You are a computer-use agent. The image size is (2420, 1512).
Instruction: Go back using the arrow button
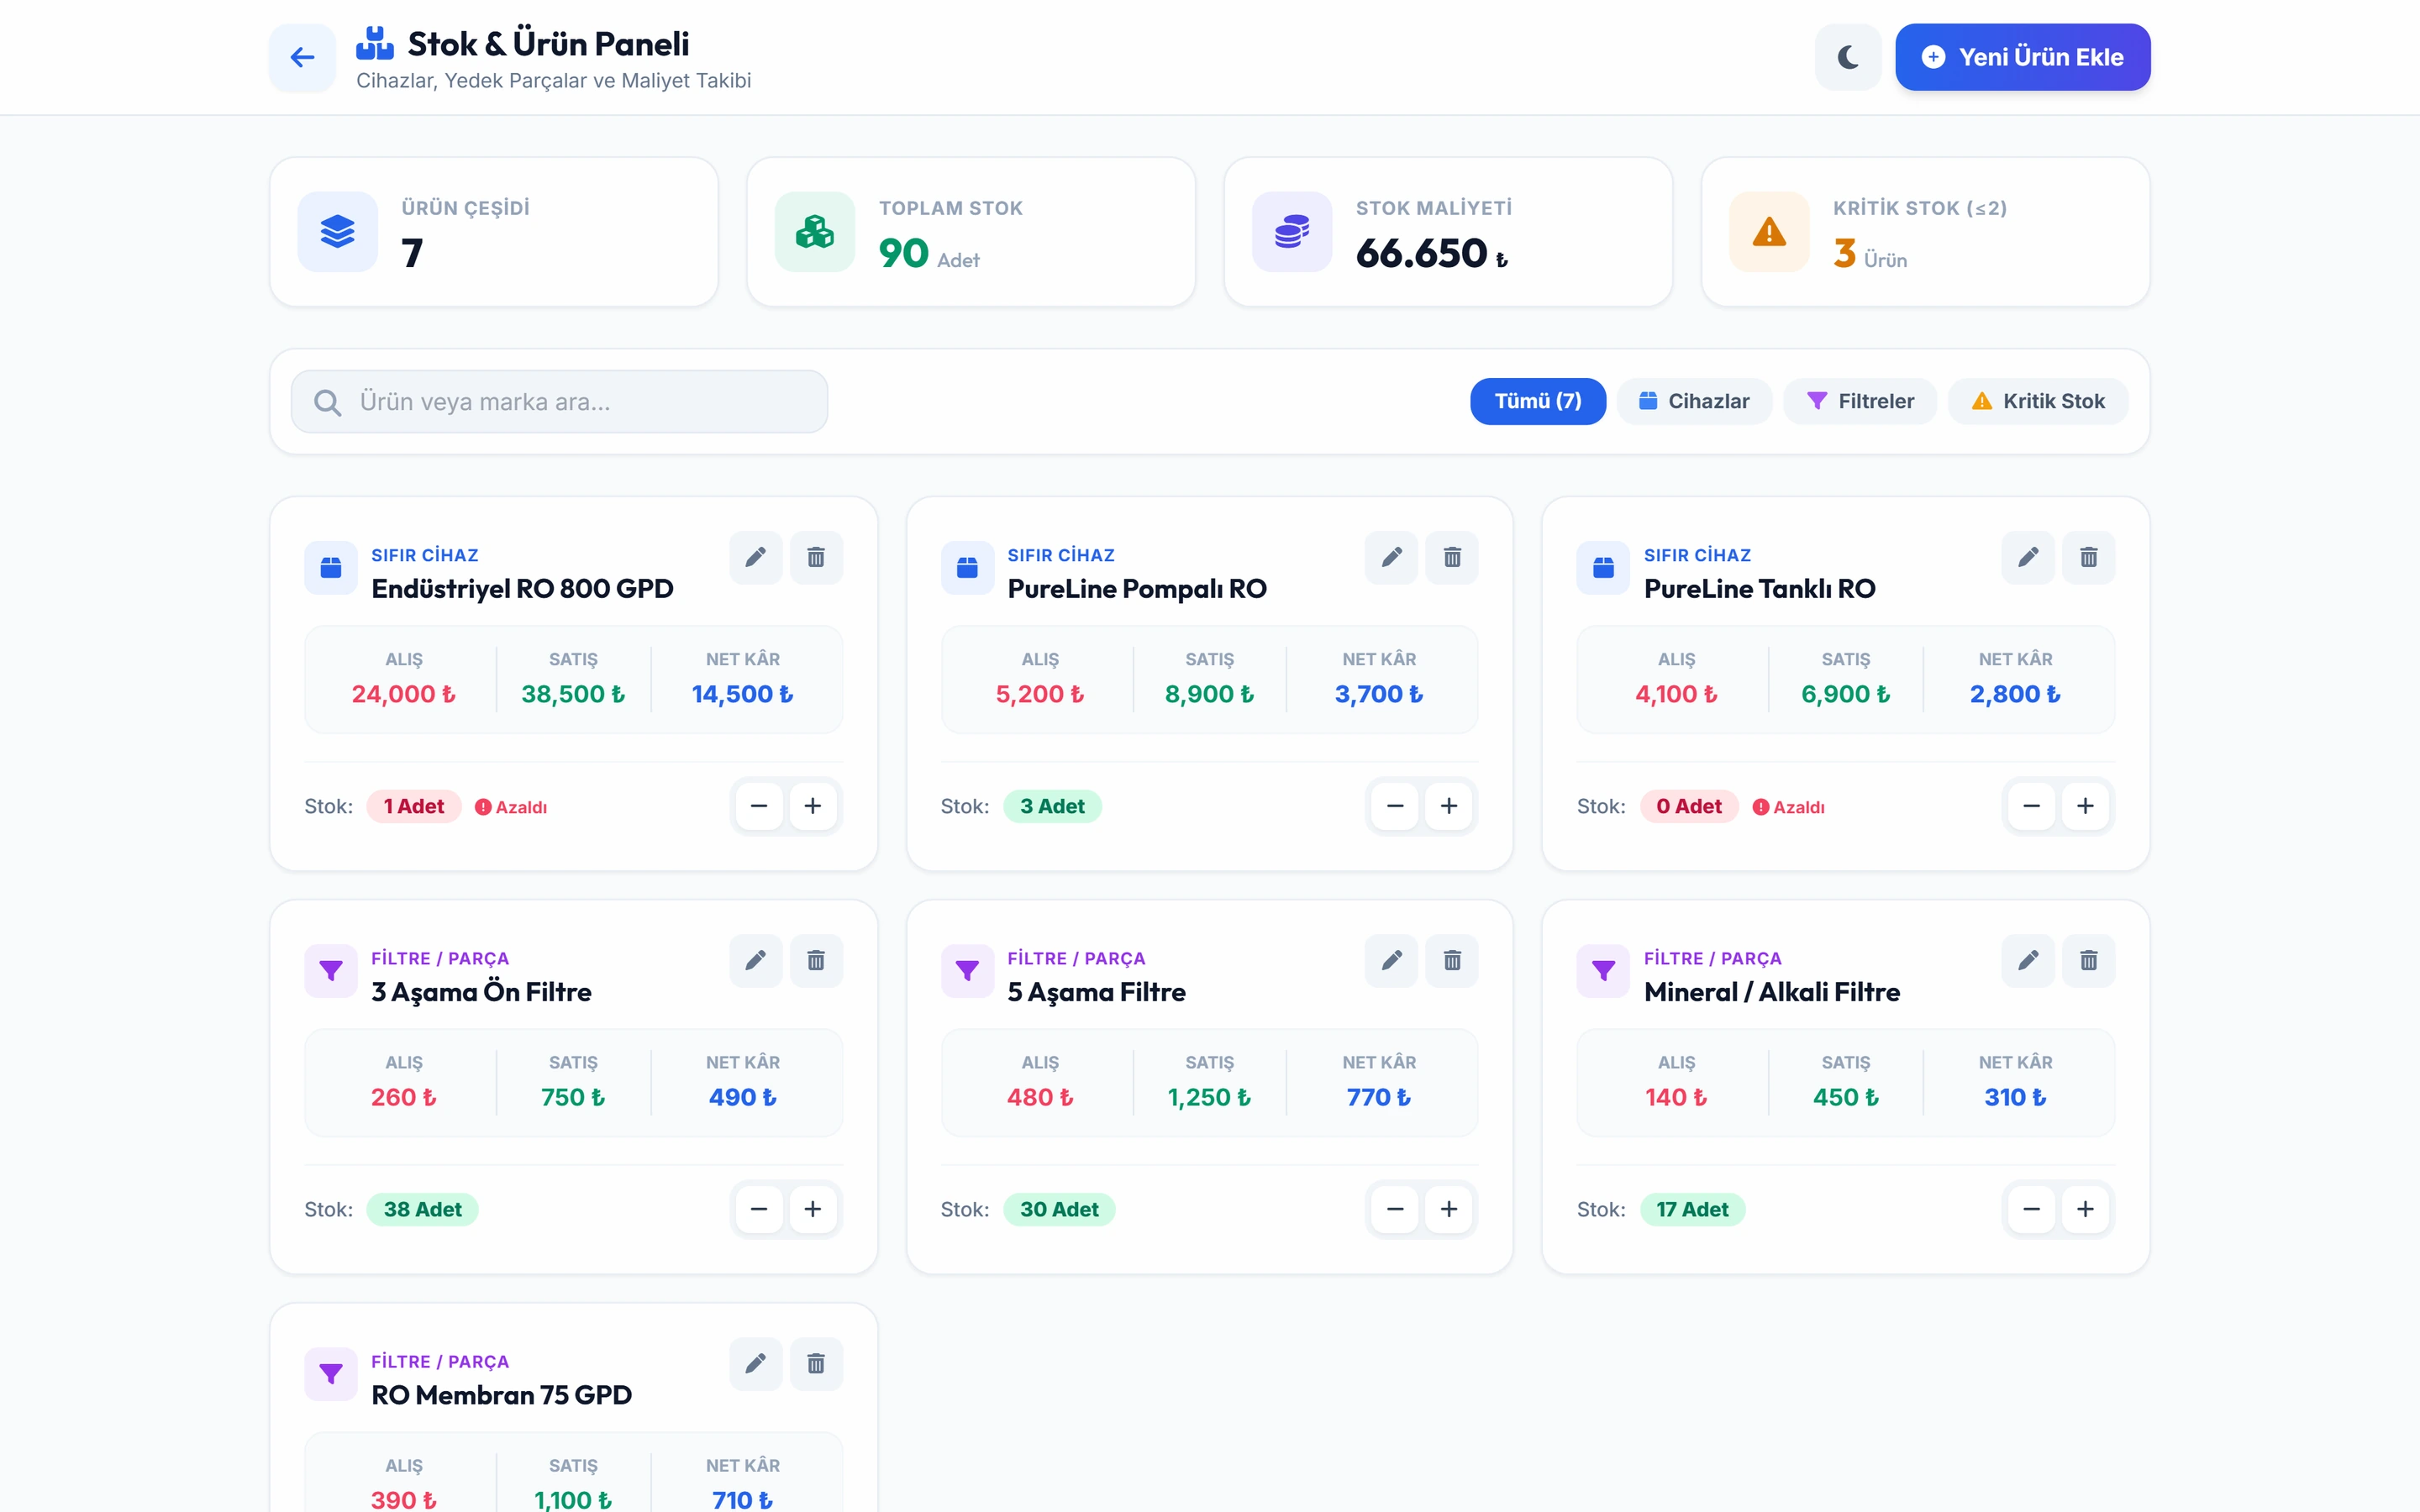(302, 57)
